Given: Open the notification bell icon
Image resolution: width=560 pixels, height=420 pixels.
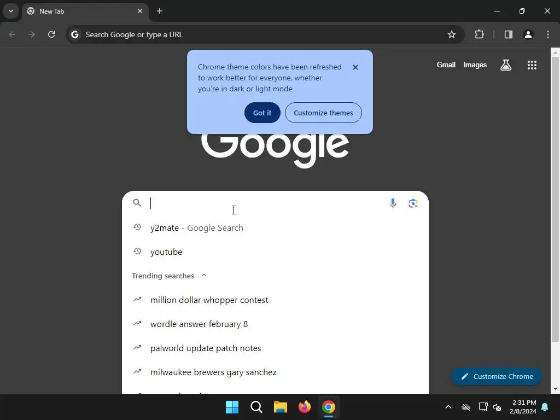Looking at the screenshot, I should point(545,407).
